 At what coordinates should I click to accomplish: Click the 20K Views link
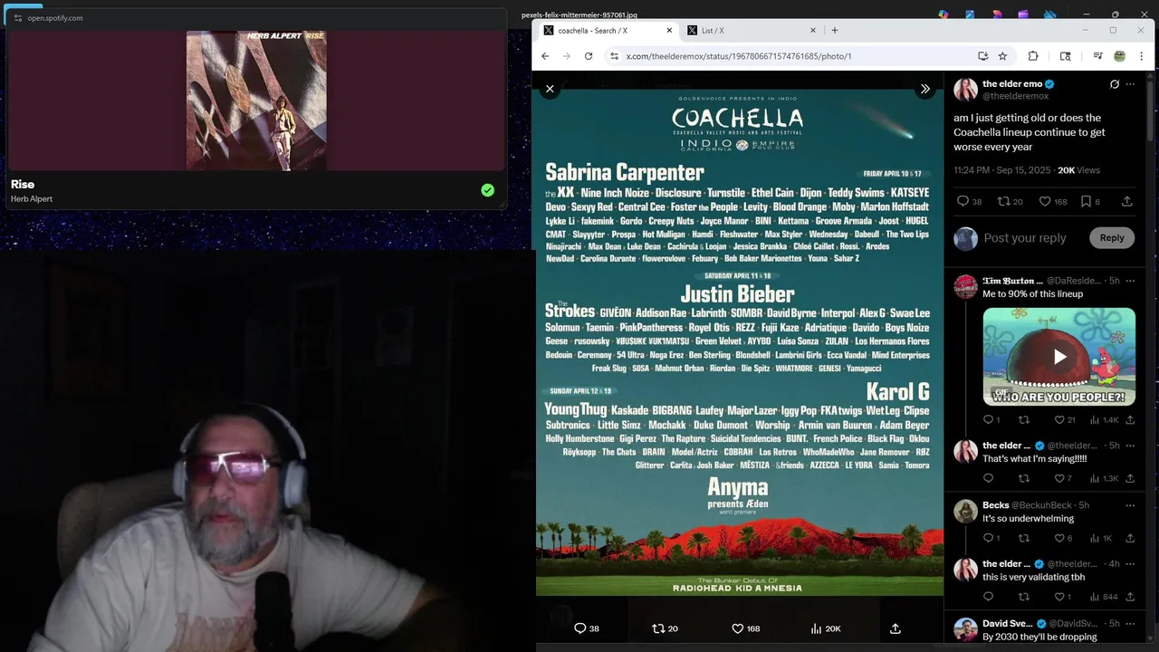[1078, 170]
